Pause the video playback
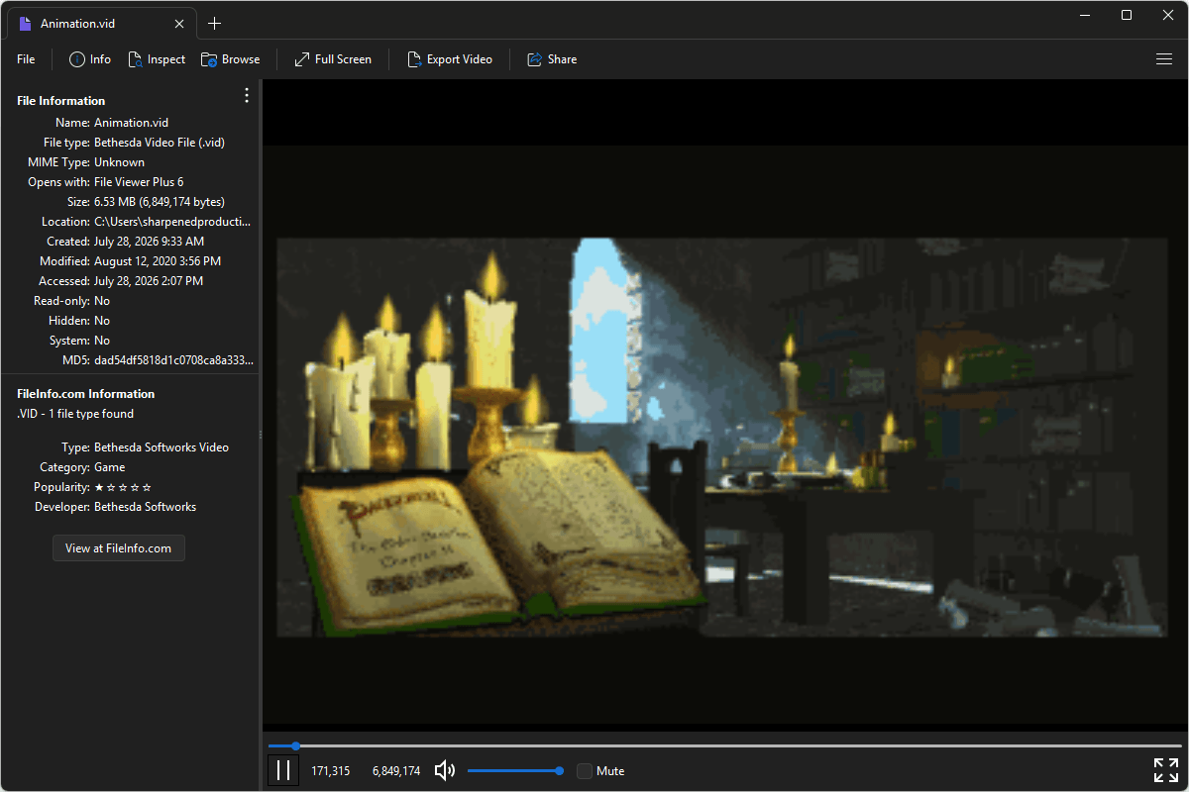1189x792 pixels. pyautogui.click(x=283, y=770)
